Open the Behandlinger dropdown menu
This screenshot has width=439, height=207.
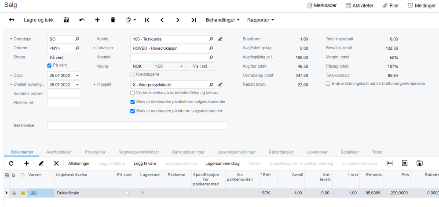[223, 20]
